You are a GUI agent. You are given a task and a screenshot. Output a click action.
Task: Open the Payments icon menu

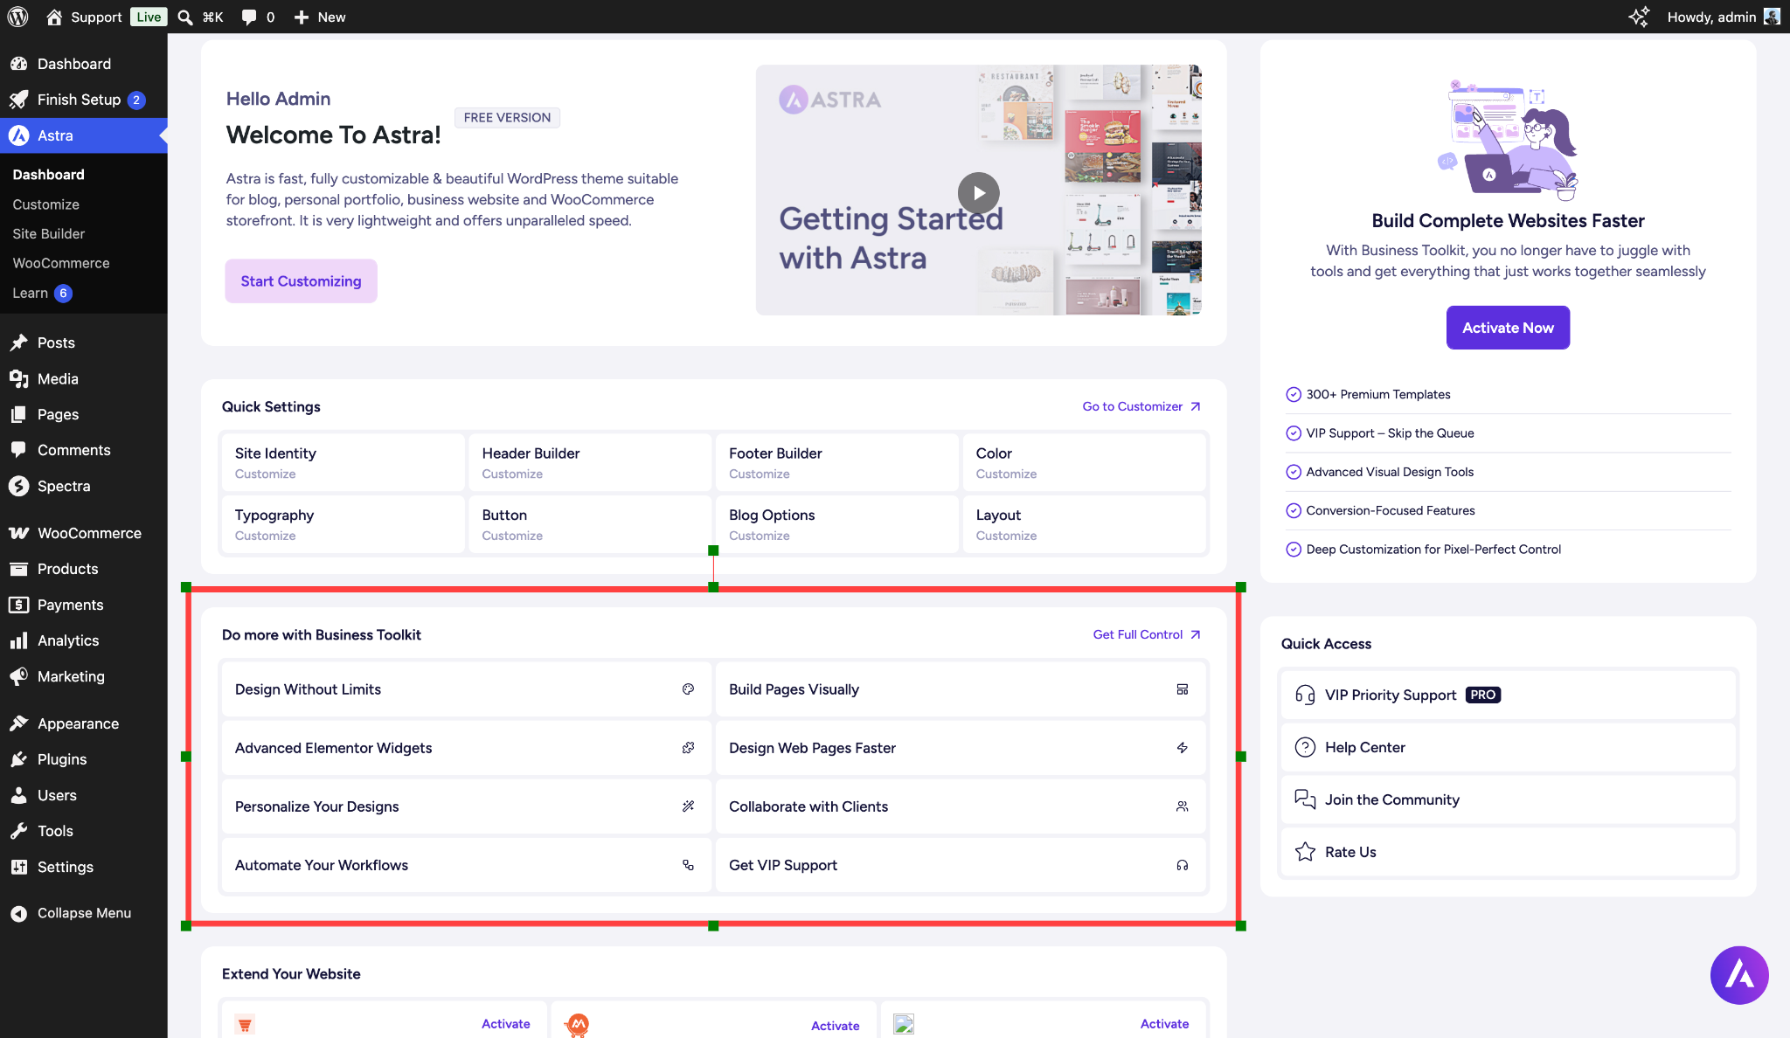click(x=84, y=605)
